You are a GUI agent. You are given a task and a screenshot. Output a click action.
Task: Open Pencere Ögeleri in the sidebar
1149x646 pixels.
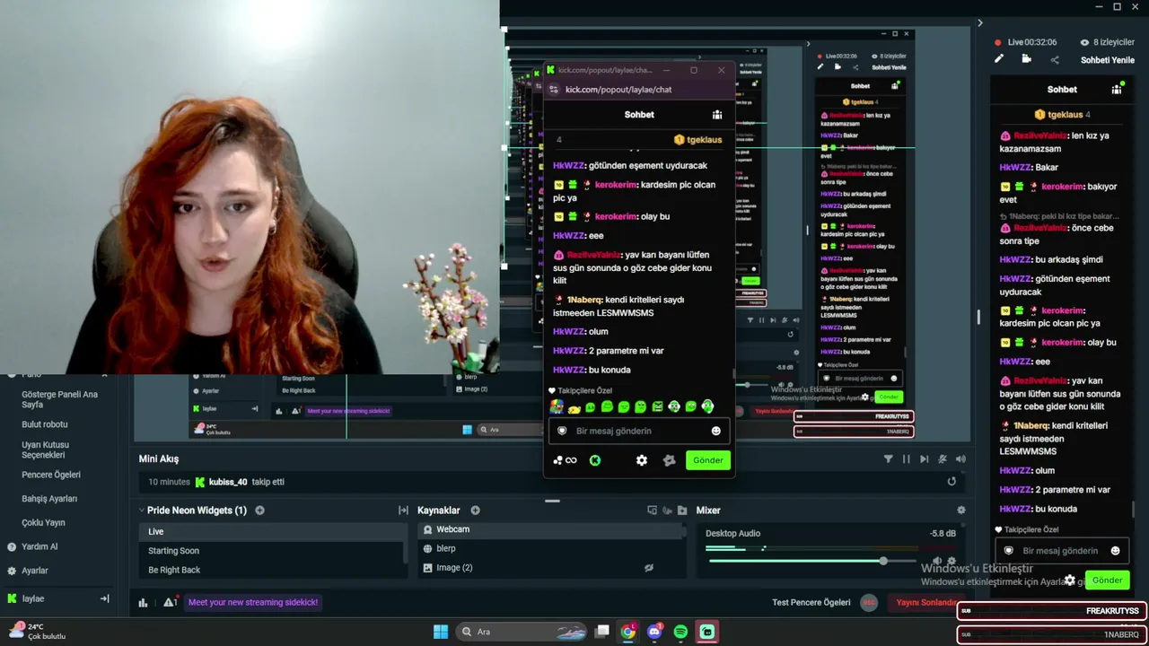click(51, 475)
